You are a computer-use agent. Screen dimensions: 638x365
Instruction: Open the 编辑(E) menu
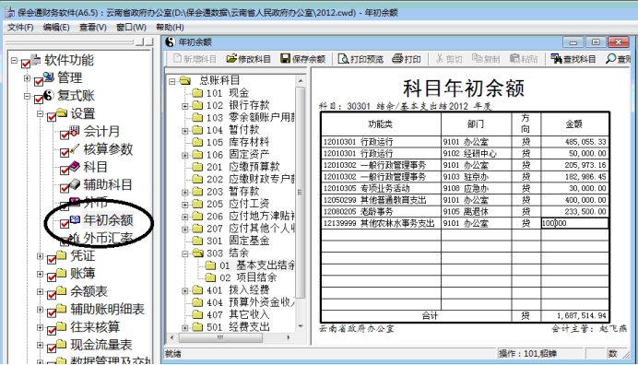click(56, 28)
